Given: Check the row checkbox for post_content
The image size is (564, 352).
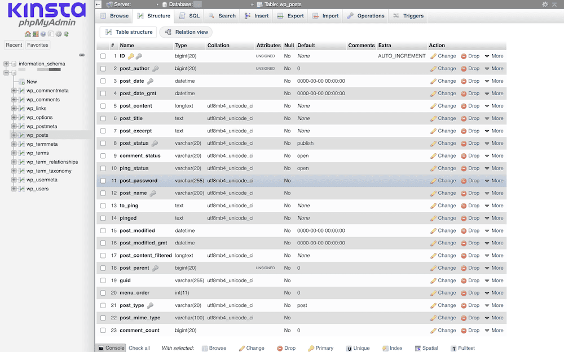Looking at the screenshot, I should pyautogui.click(x=103, y=106).
